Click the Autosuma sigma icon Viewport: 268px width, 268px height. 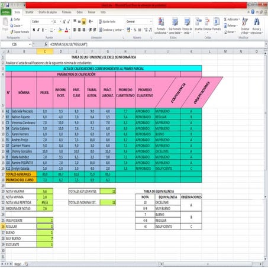[x=225, y=20]
